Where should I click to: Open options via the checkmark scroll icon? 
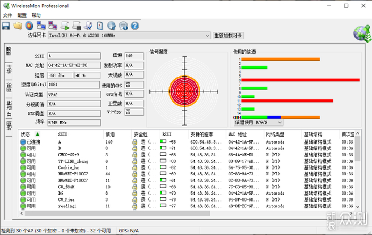[x=88, y=26]
